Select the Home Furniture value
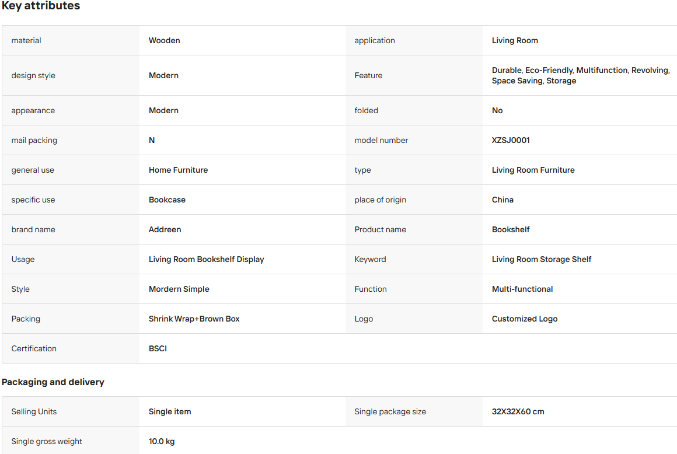Screen dimensions: 677x454 [x=179, y=170]
